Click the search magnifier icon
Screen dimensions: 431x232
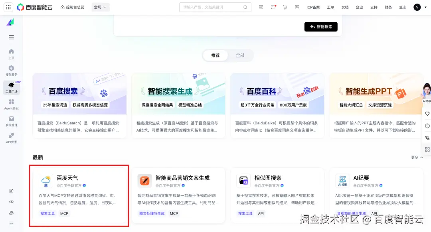coord(245,7)
